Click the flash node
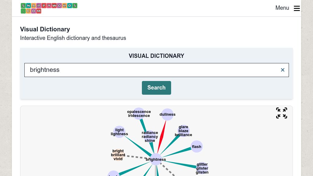The width and height of the screenshot is (313, 176). [197, 146]
